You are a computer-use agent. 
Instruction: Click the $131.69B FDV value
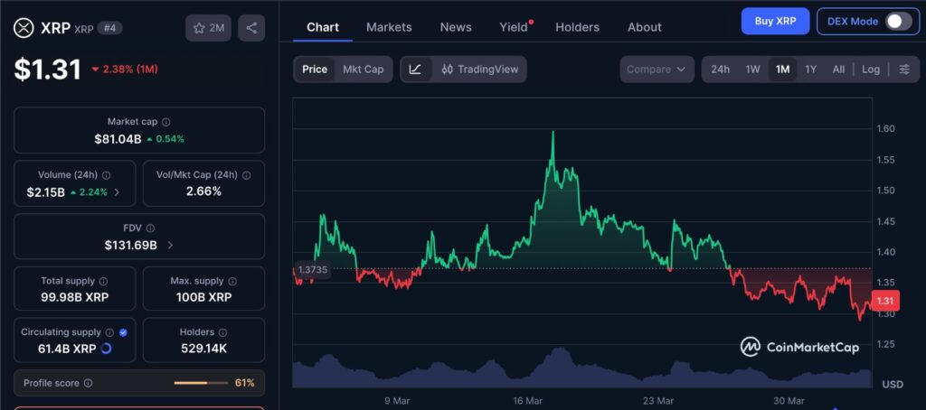tap(130, 245)
